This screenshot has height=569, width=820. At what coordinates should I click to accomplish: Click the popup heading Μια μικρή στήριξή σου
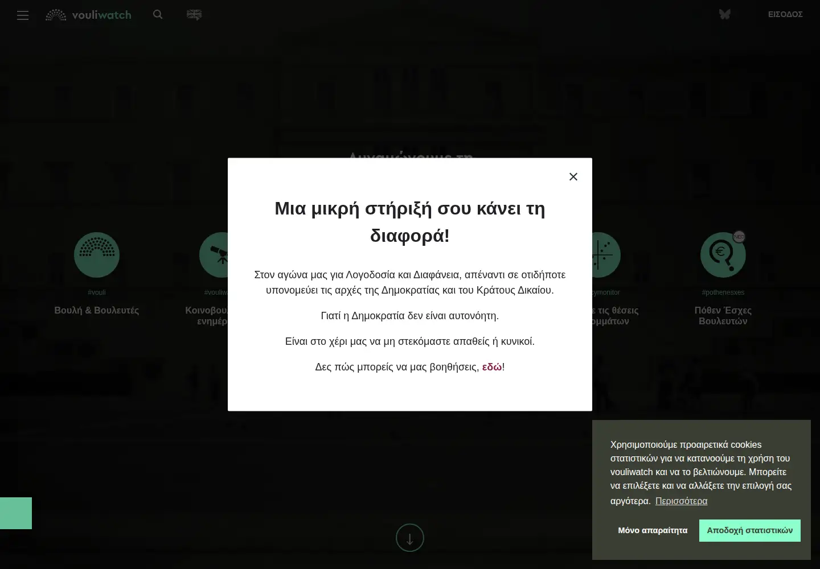(x=410, y=222)
